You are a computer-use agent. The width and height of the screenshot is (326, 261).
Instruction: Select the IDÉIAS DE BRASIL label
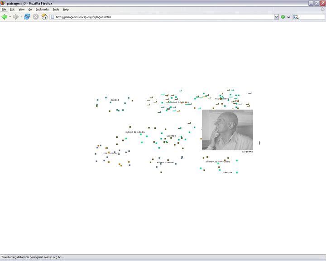[135, 132]
